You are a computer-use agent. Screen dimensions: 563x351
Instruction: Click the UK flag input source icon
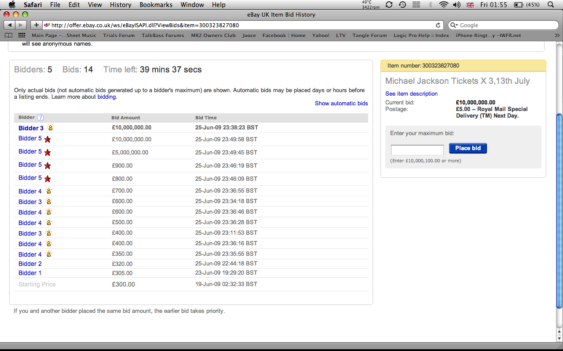pos(470,5)
